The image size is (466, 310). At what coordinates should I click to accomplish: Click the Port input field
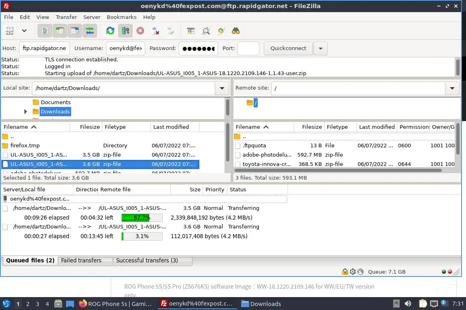tap(248, 48)
